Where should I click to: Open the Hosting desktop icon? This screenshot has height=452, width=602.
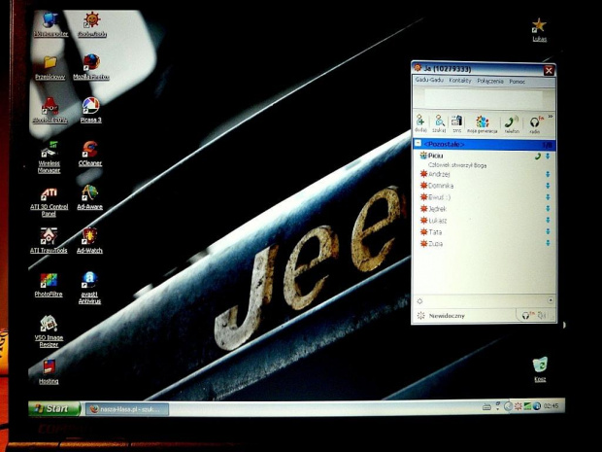pyautogui.click(x=49, y=371)
